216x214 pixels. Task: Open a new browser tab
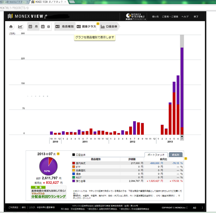click(x=72, y=2)
